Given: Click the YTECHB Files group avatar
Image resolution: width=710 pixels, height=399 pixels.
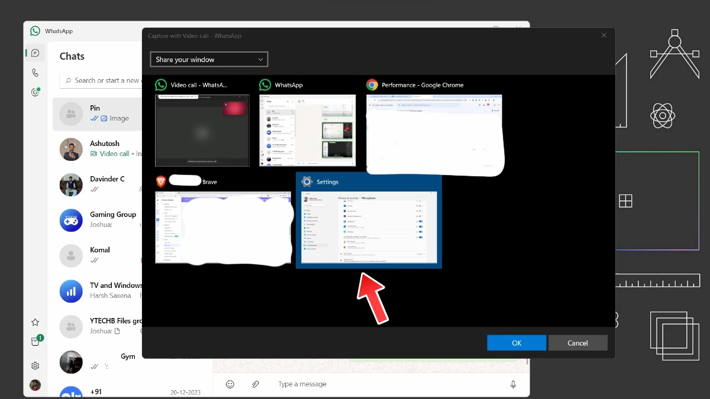Looking at the screenshot, I should 71,326.
